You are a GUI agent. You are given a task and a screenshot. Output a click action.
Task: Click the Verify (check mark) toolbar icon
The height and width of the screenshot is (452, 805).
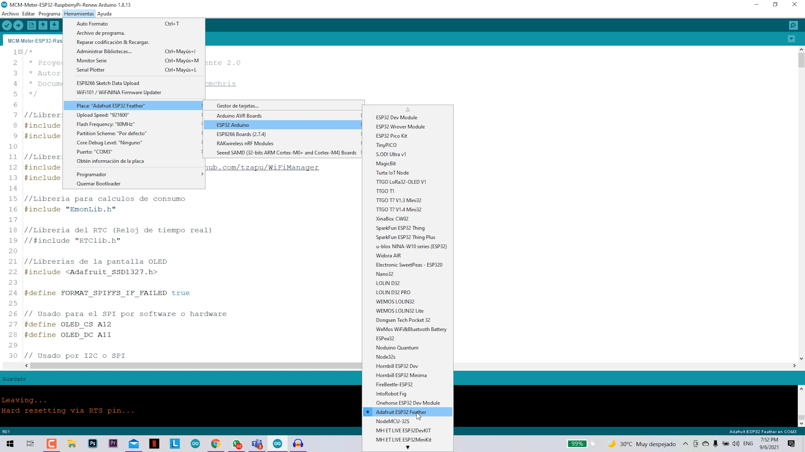7,26
